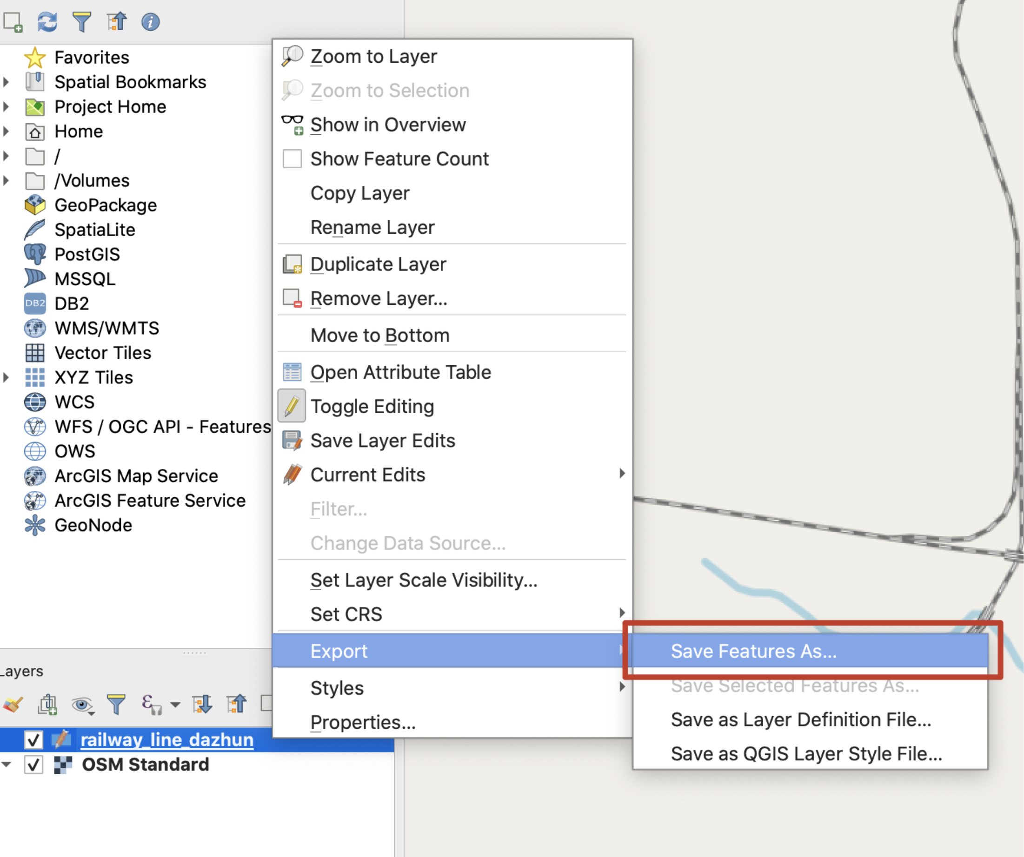Open the expression filter dropdown arrow

(x=176, y=705)
